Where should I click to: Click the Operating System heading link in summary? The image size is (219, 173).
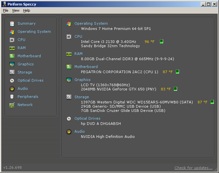tap(91, 23)
